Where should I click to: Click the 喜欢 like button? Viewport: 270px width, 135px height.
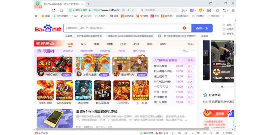184,50
